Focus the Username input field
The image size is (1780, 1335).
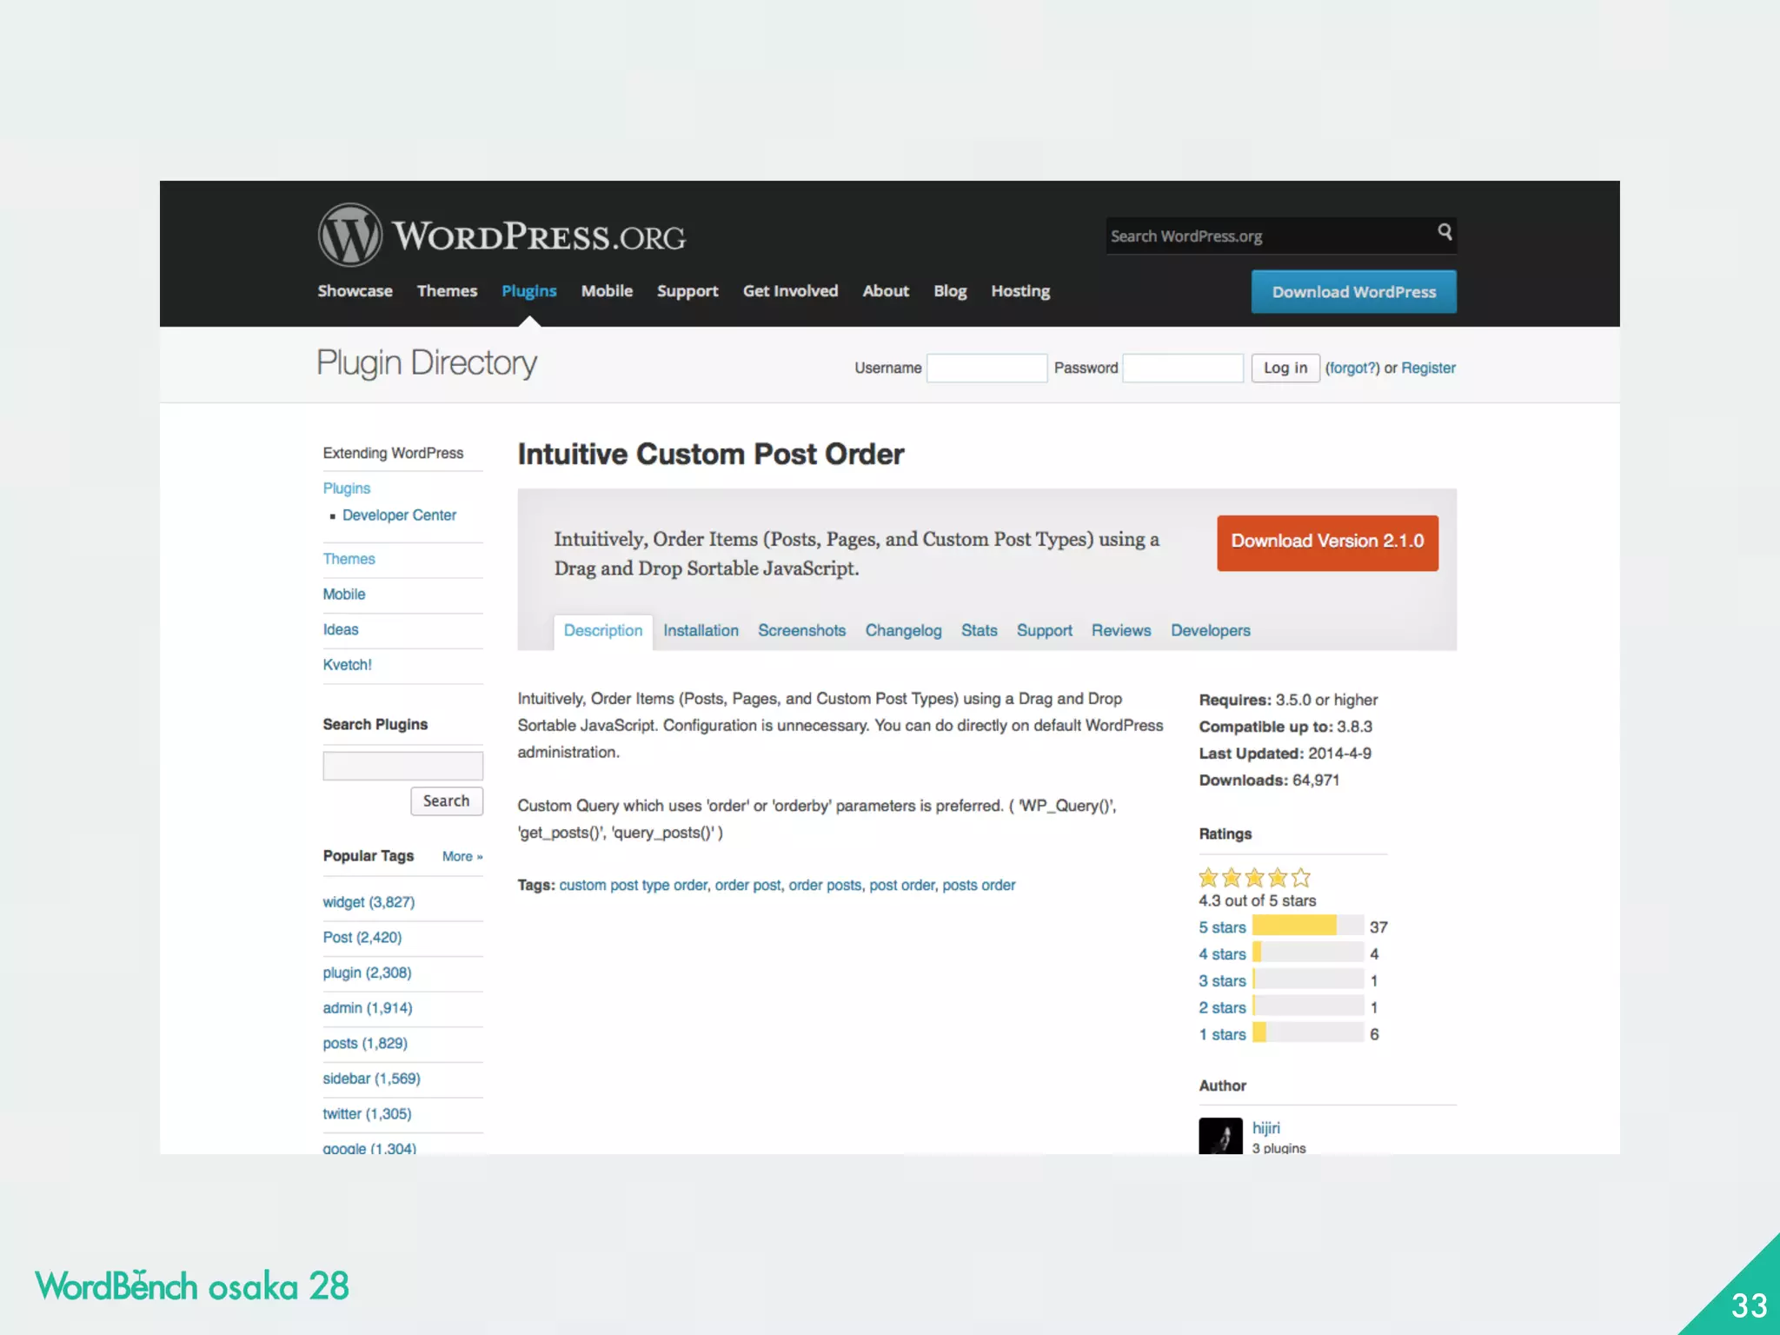click(x=986, y=368)
